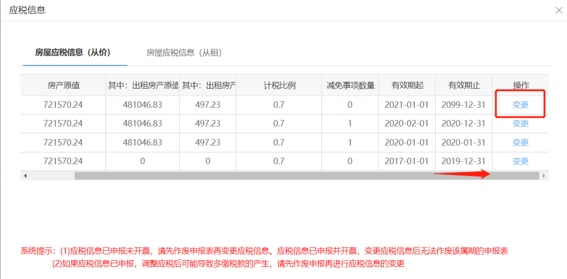
Task: Click 497.23 in the 2020-01-01 row
Action: pos(207,142)
